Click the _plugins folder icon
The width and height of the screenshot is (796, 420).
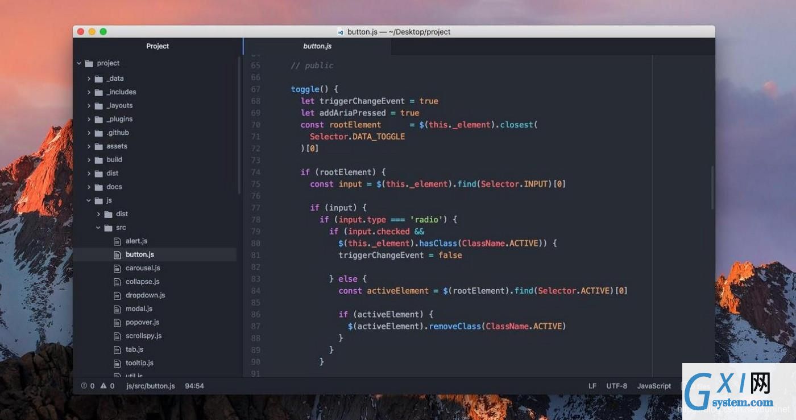[x=98, y=120]
